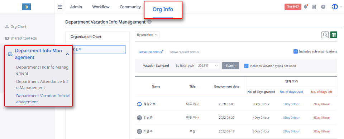
Task: Click 5Day 0Hour granted value
Action: pyautogui.click(x=261, y=131)
